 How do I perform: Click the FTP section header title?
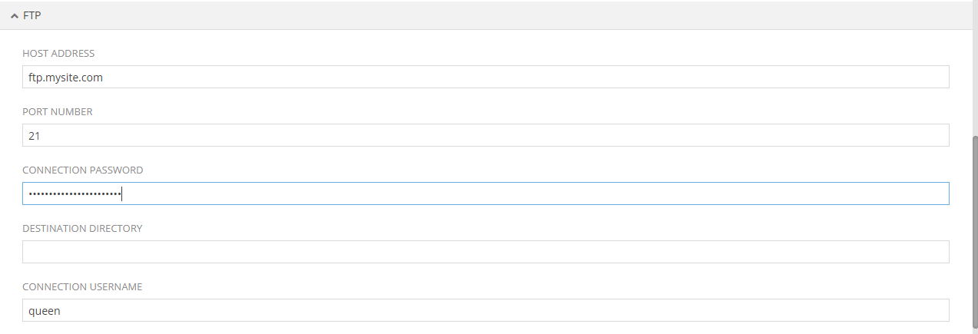[32, 15]
